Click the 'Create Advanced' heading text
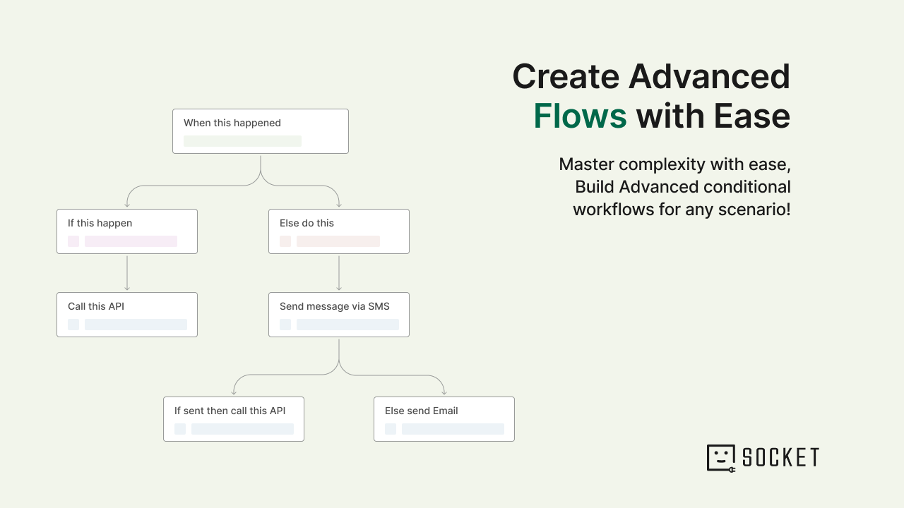Image resolution: width=904 pixels, height=508 pixels. [x=651, y=76]
